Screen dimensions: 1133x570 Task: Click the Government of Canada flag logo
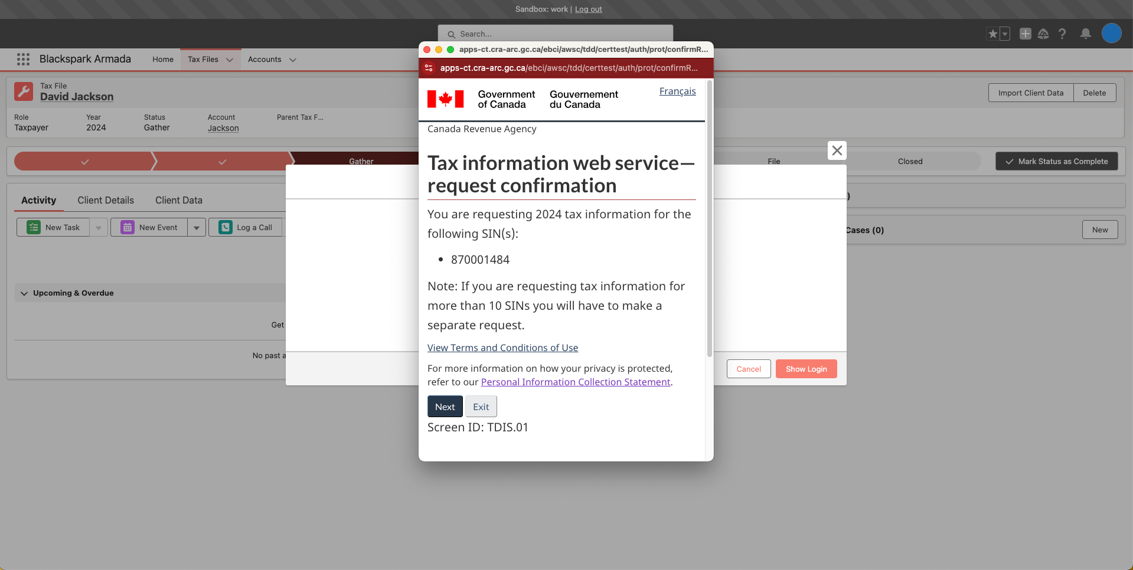(445, 99)
